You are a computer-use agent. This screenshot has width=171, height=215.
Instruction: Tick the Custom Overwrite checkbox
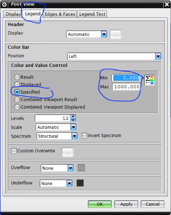pyautogui.click(x=14, y=151)
